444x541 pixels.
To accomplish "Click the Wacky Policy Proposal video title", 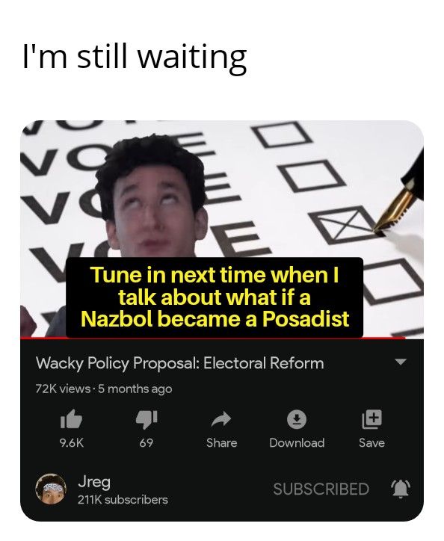I will tap(180, 363).
